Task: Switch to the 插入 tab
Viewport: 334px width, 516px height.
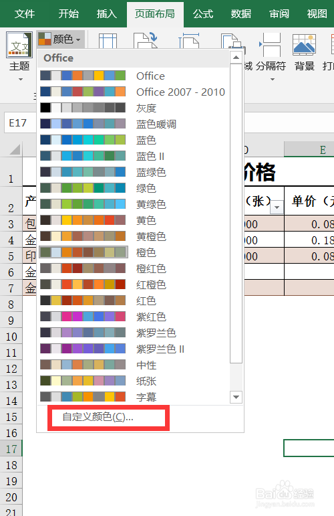Action: pos(106,14)
